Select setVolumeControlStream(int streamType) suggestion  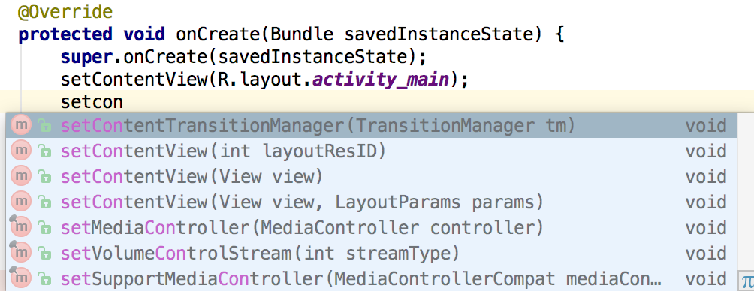pos(371,253)
